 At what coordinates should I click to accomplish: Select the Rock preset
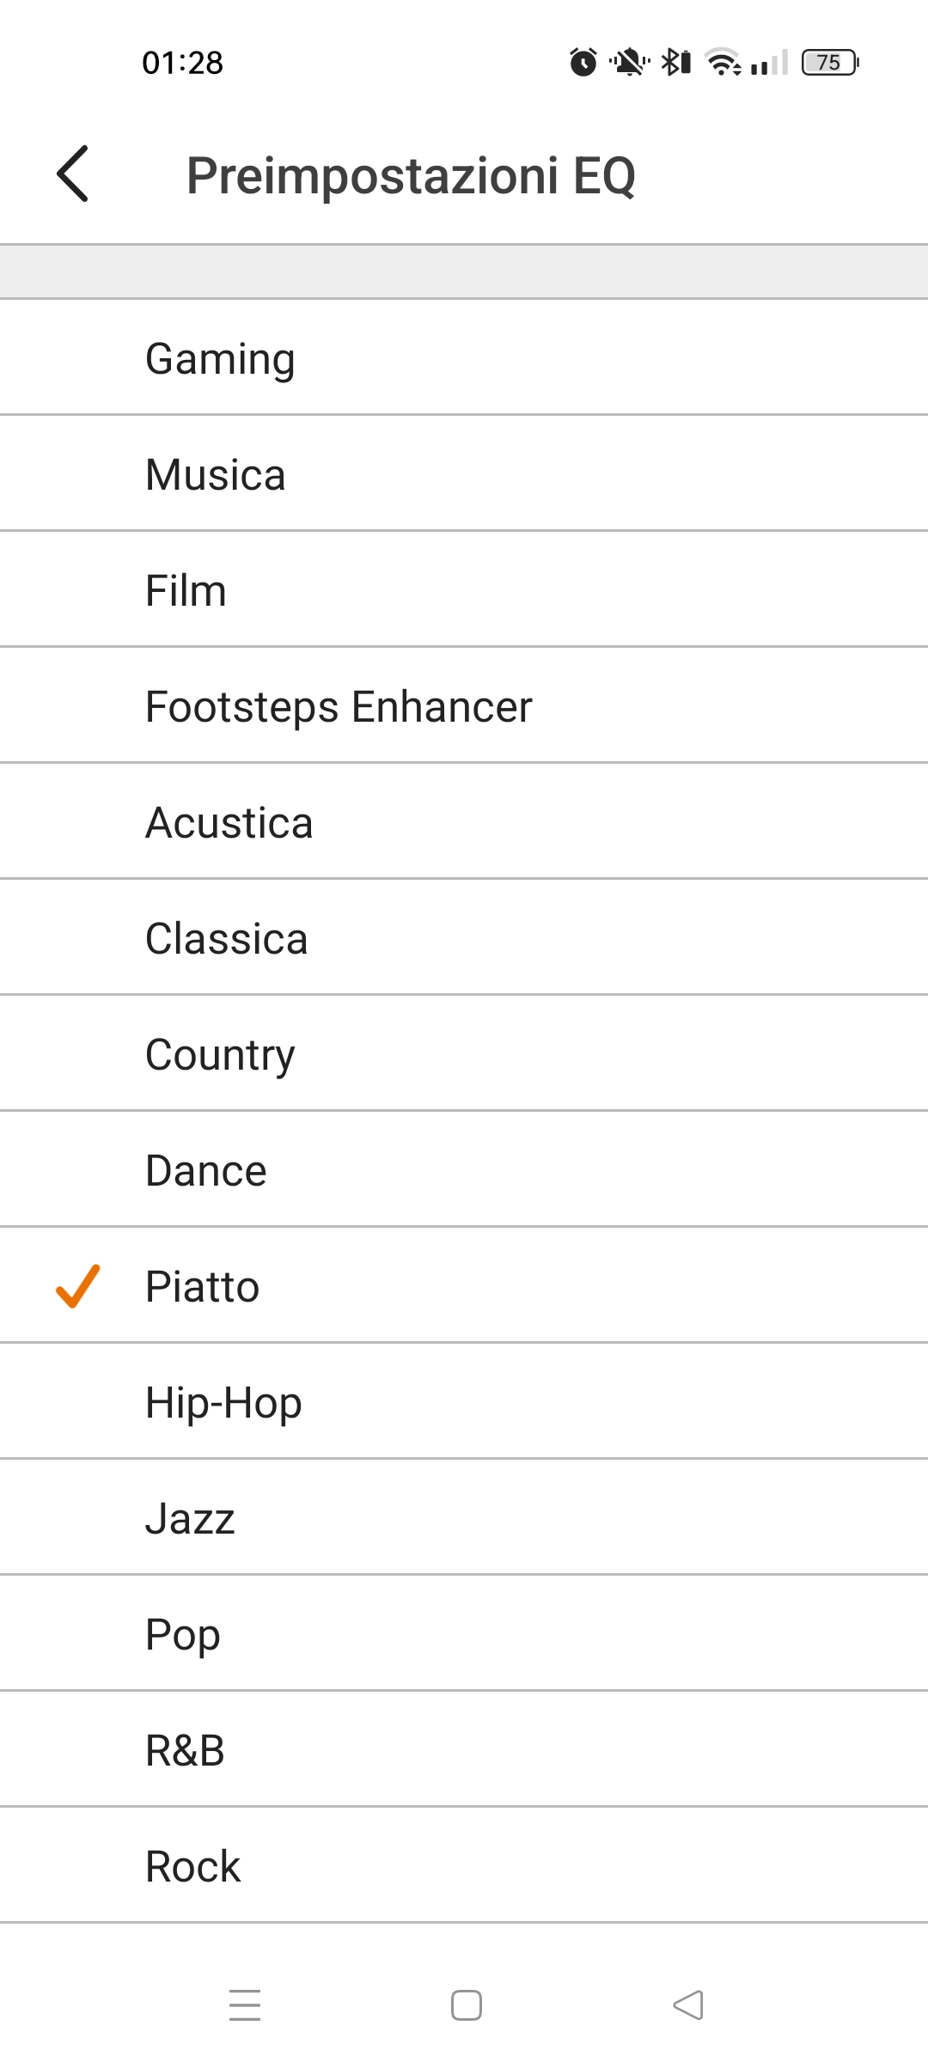pos(464,1865)
